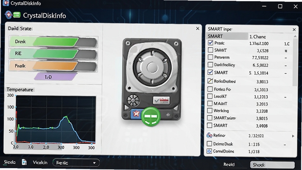This screenshot has height=170, width=302.
Task: Click the SMART list vertical scrollbar thumb
Action: click(x=295, y=62)
